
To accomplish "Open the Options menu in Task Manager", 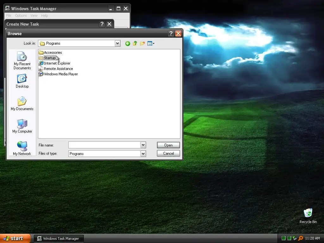I will point(21,16).
